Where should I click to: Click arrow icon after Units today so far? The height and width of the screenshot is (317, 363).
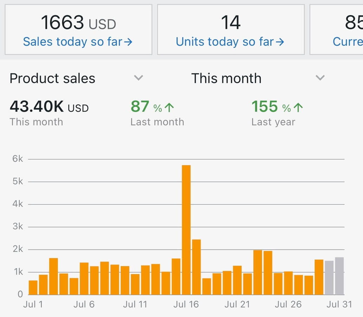tap(280, 42)
